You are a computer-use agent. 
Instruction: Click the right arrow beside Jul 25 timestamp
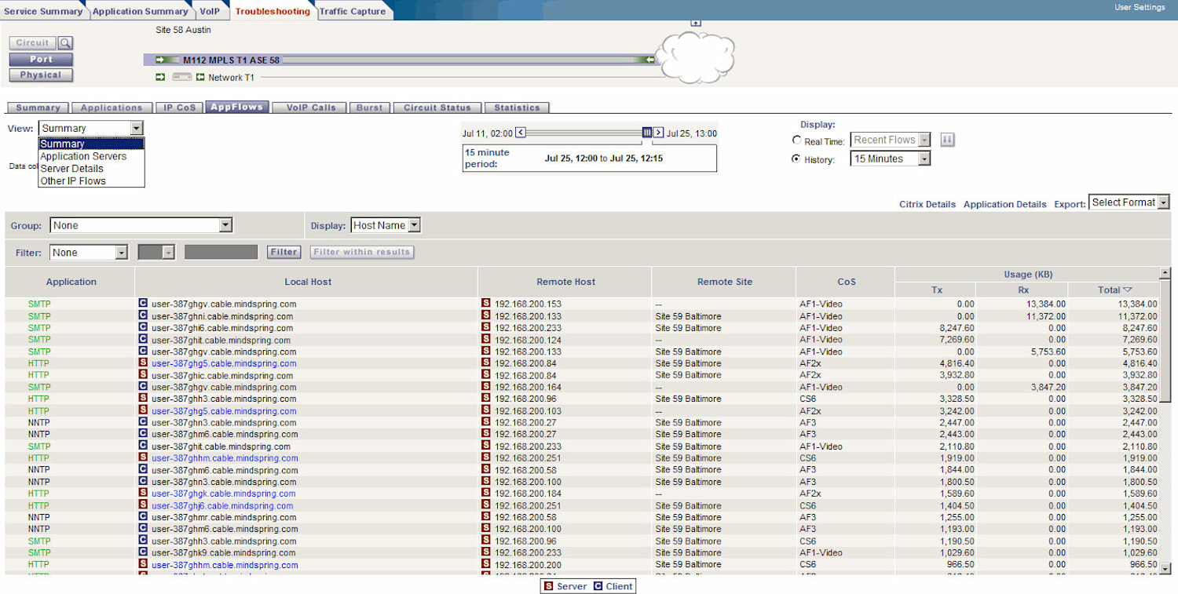[657, 133]
